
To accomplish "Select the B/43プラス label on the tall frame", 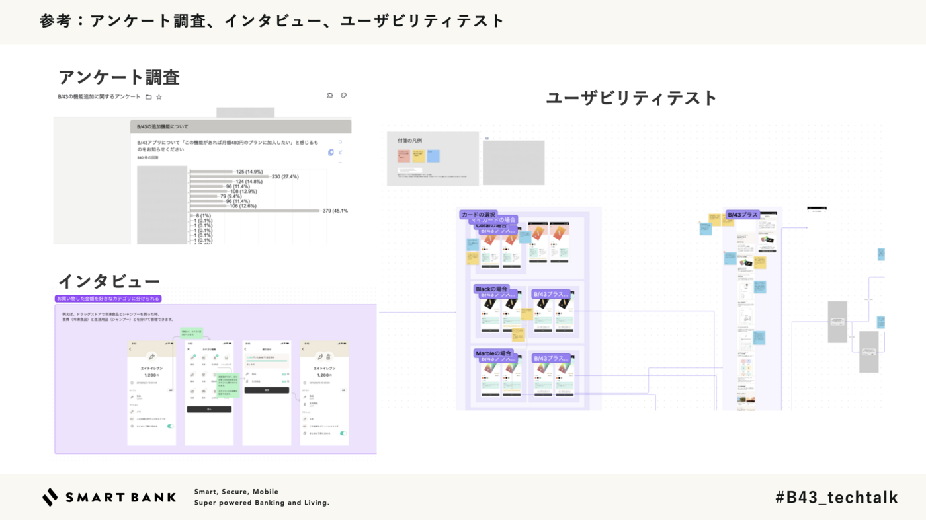I will click(x=742, y=215).
